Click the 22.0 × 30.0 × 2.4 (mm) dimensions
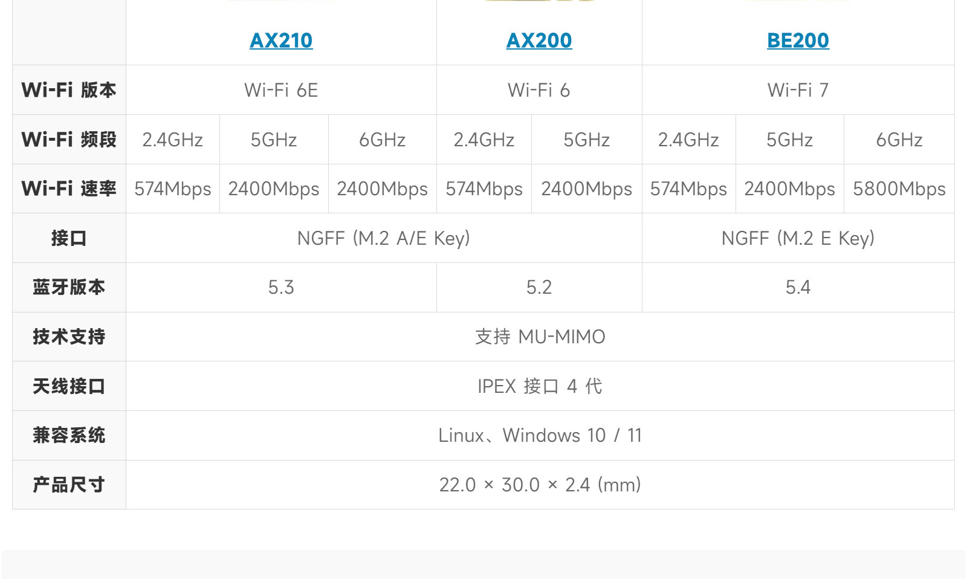Screen dimensions: 967x579 (x=540, y=485)
